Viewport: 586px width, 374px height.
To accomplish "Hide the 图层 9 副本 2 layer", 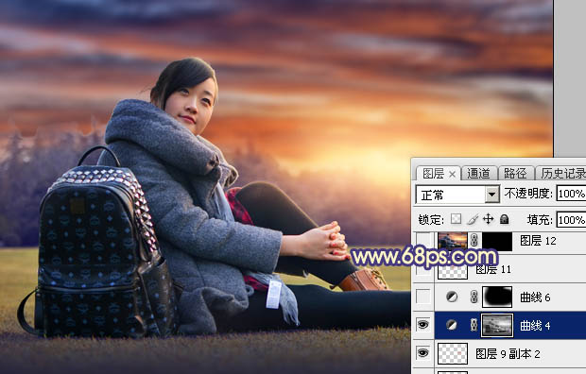I will pos(423,352).
